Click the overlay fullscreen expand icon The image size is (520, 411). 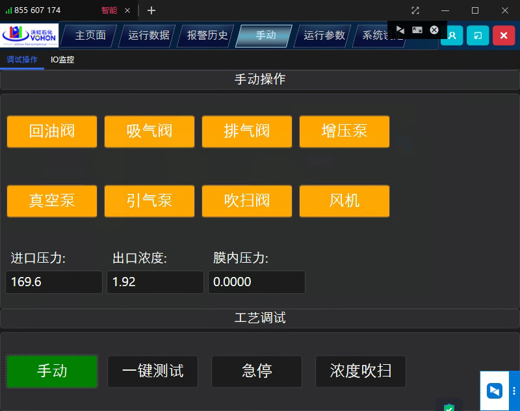[x=417, y=30]
